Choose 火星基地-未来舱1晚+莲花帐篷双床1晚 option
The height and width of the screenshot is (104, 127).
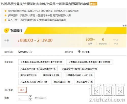[80, 68]
